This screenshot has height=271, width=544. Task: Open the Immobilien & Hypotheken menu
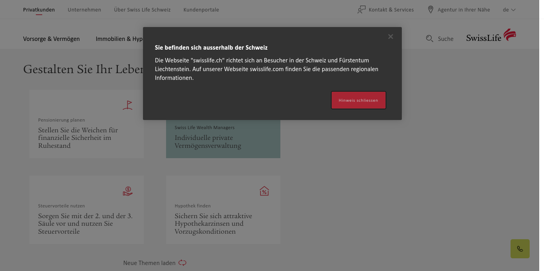(119, 39)
